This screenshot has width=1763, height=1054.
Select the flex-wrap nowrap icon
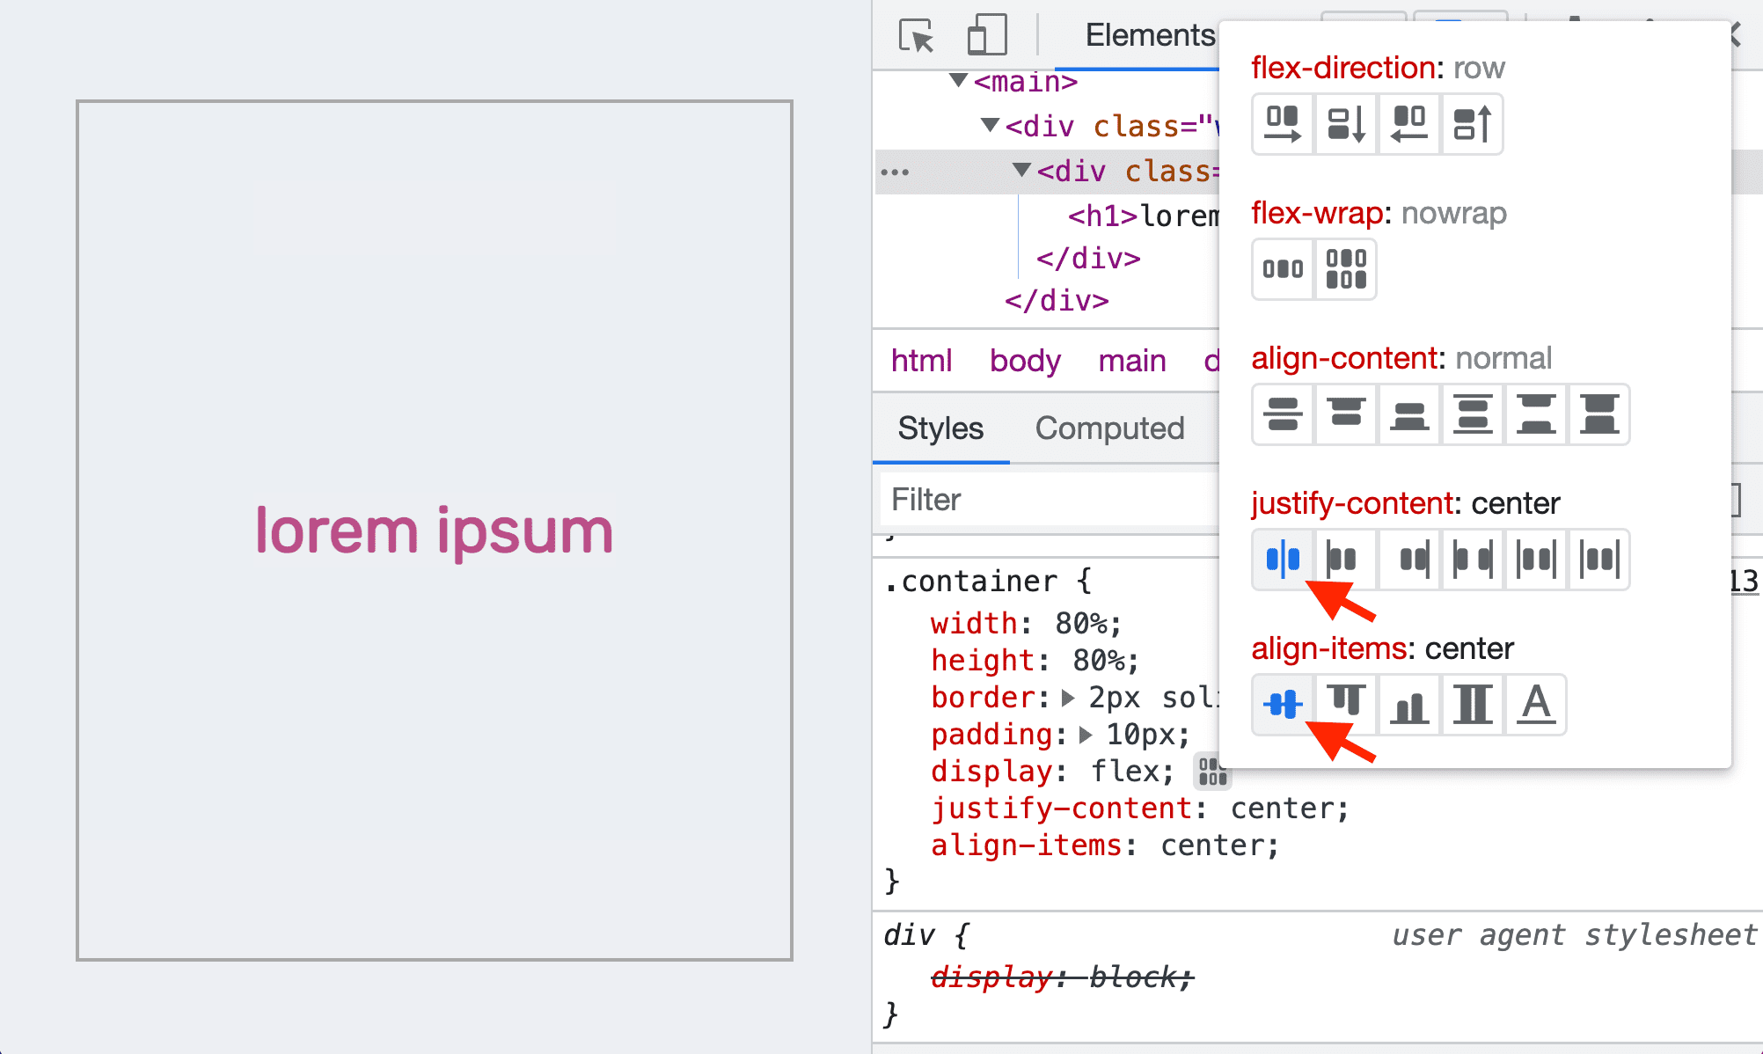[x=1283, y=267]
